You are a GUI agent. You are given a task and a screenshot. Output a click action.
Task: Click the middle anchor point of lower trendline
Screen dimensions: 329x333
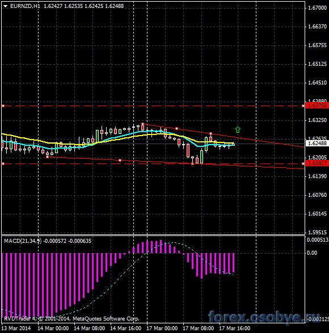tap(120, 161)
